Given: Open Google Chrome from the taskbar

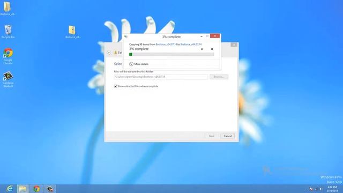Looking at the screenshot, I should tap(36, 189).
